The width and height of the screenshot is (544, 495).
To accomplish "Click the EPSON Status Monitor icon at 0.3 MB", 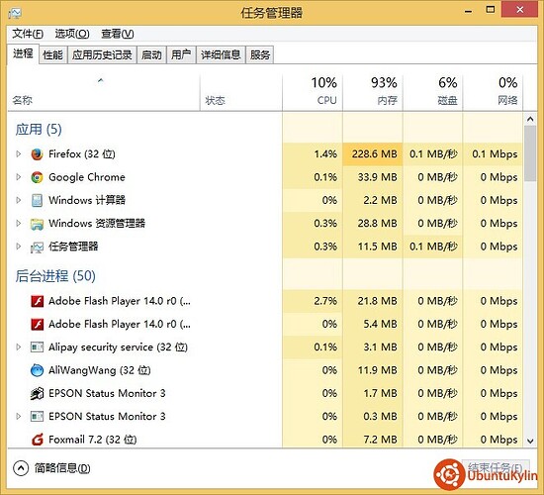I will [x=38, y=416].
